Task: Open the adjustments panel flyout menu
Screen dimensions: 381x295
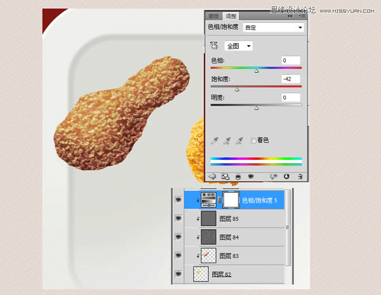Action: (x=303, y=16)
